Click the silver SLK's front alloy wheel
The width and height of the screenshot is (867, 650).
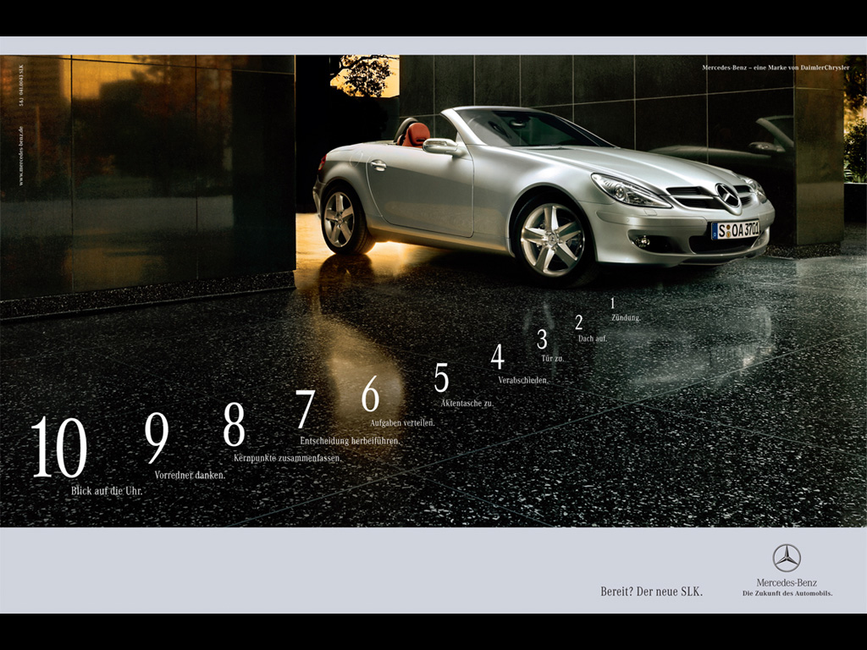click(552, 240)
